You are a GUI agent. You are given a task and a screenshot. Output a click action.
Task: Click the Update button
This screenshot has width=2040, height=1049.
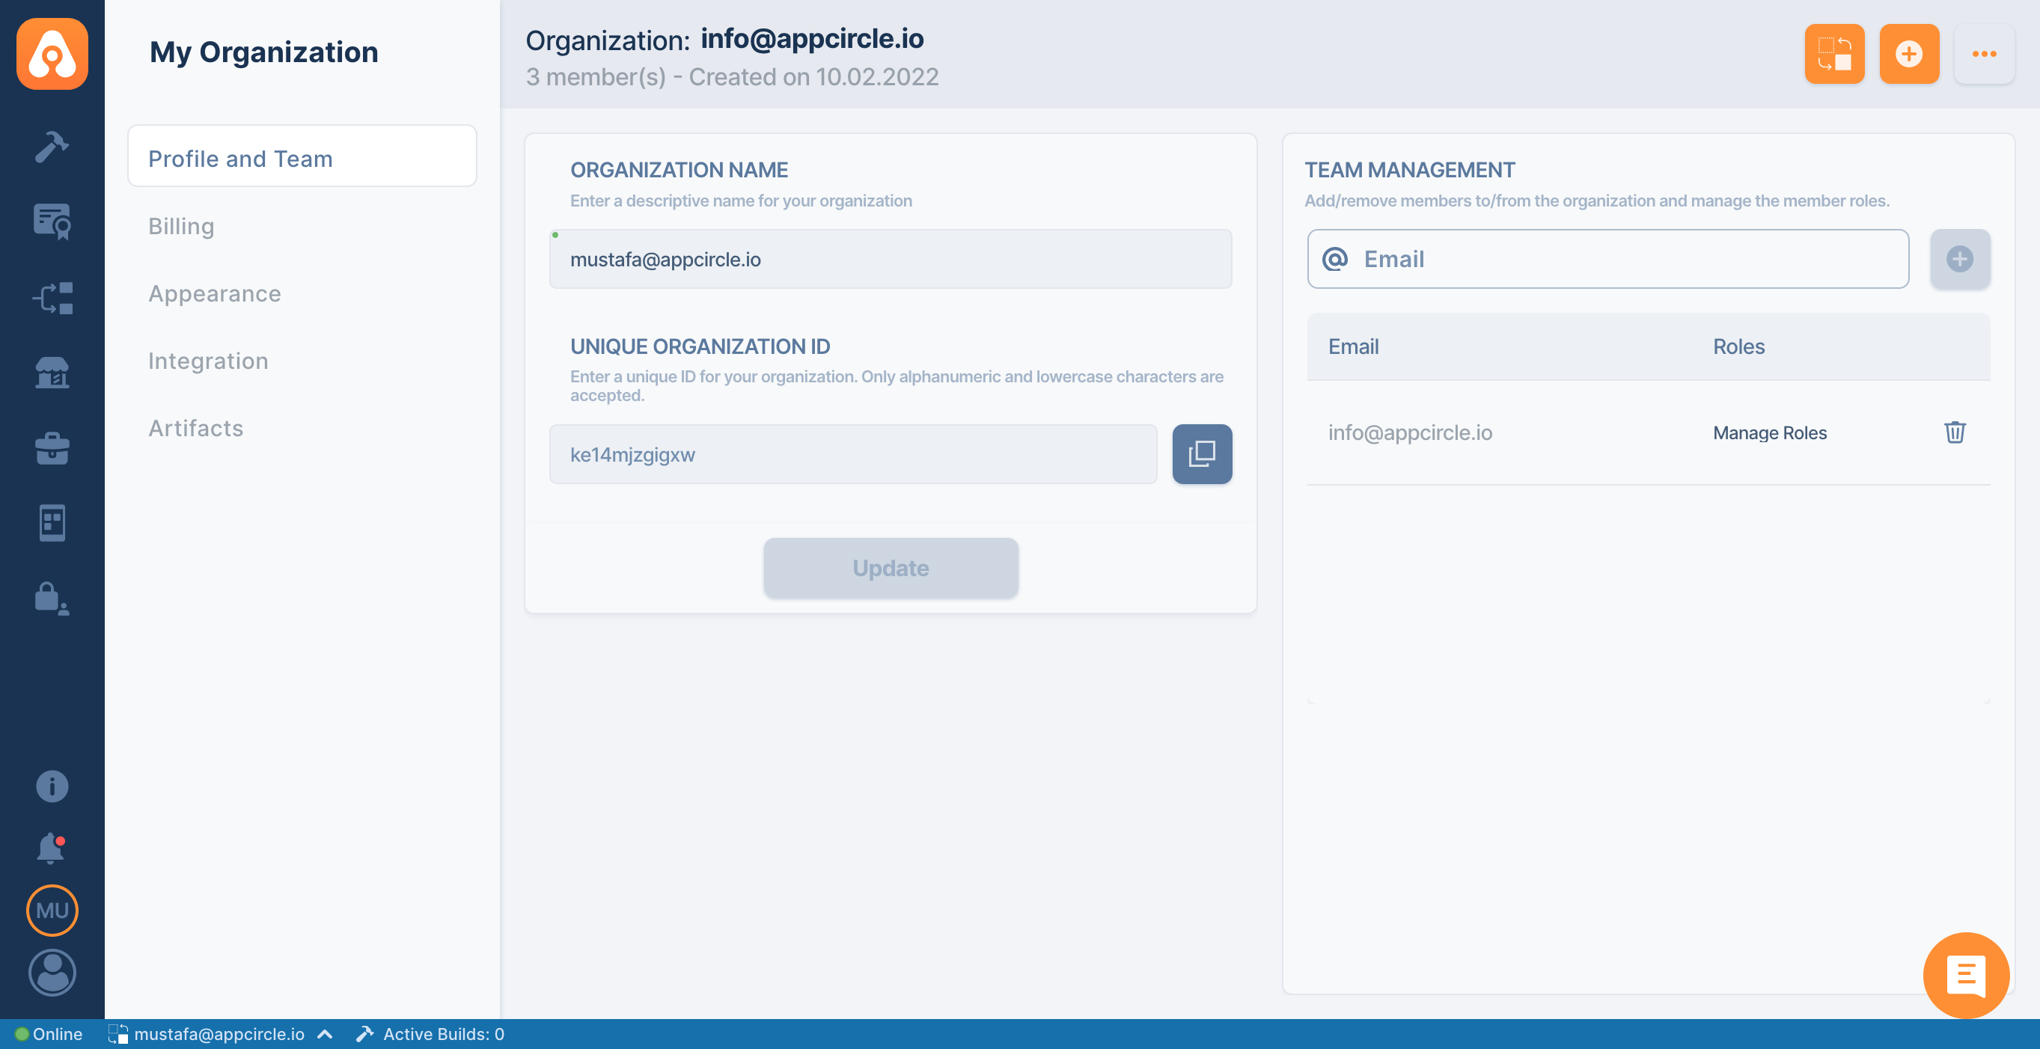coord(890,568)
